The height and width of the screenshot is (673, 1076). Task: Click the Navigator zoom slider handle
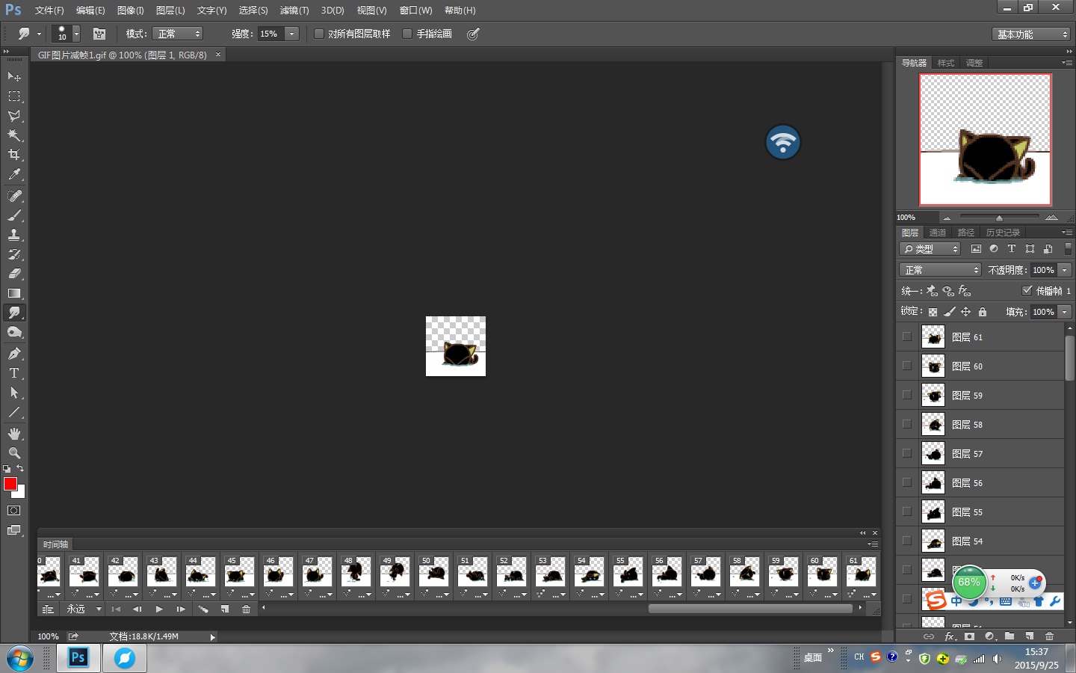(999, 218)
